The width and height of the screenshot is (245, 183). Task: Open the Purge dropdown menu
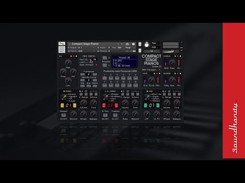(x=130, y=48)
